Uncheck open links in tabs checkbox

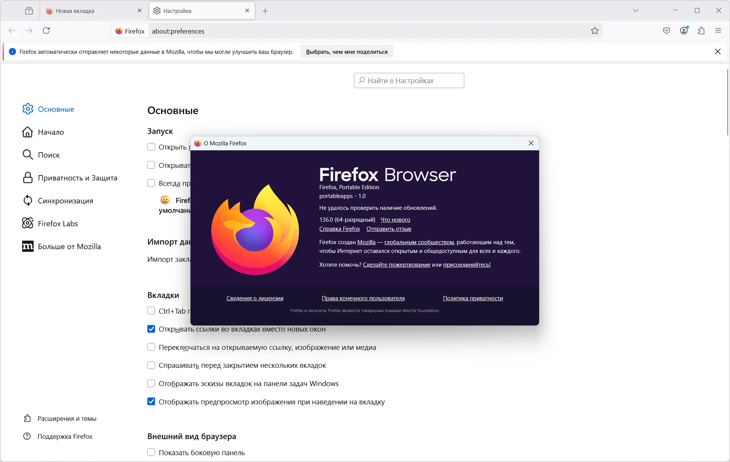(x=151, y=329)
